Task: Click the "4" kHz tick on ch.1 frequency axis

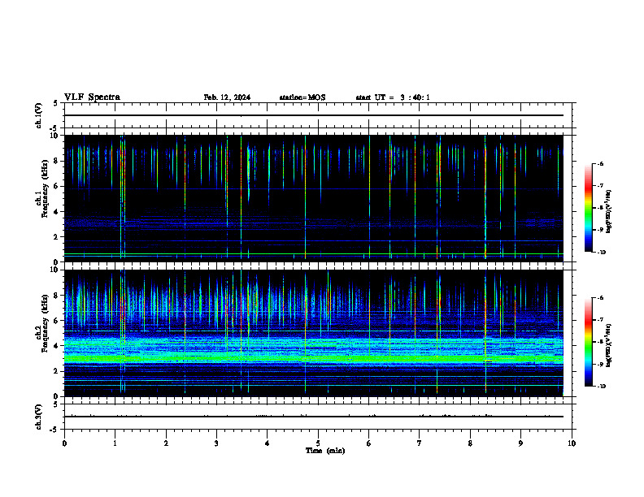Action: click(x=57, y=212)
